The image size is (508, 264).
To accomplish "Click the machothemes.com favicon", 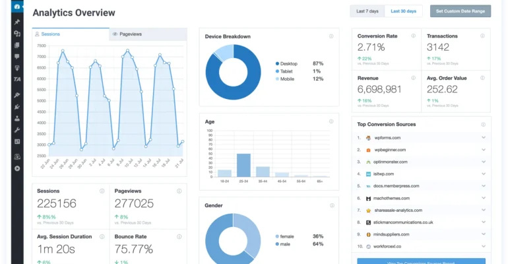I will [368, 198].
